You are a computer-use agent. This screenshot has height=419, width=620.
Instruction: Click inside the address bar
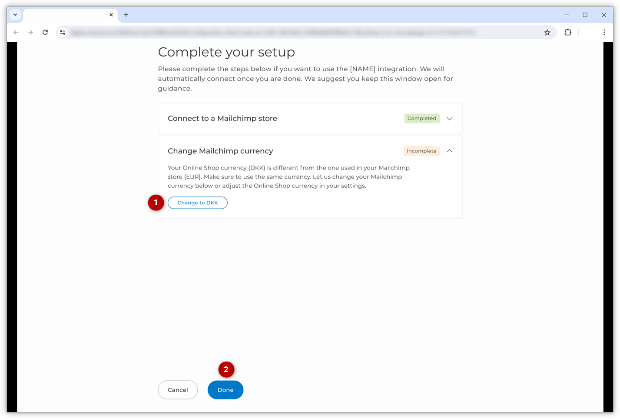pos(304,32)
